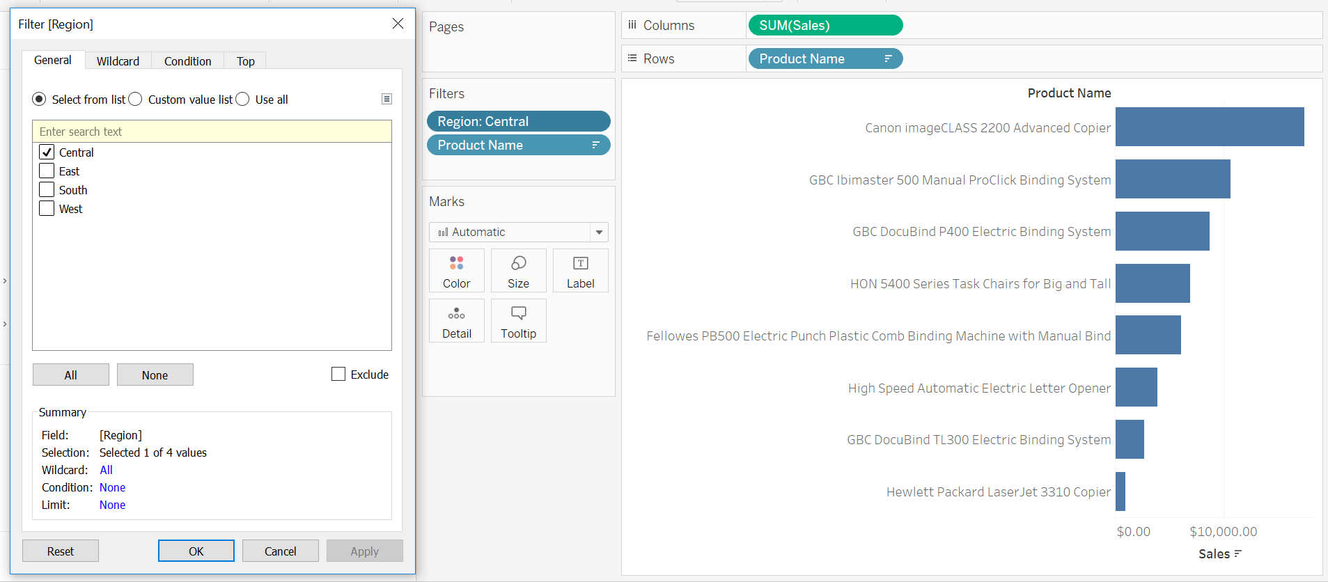Select the 'Select from list' radio button
This screenshot has height=582, width=1328.
click(x=39, y=99)
